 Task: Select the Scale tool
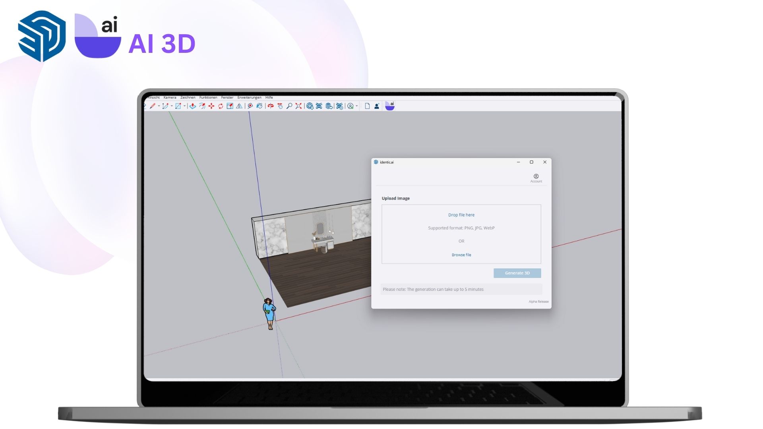pos(230,106)
